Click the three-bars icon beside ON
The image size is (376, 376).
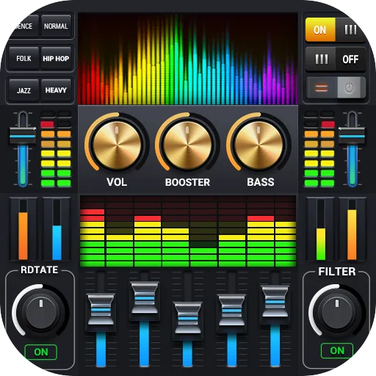(x=350, y=30)
